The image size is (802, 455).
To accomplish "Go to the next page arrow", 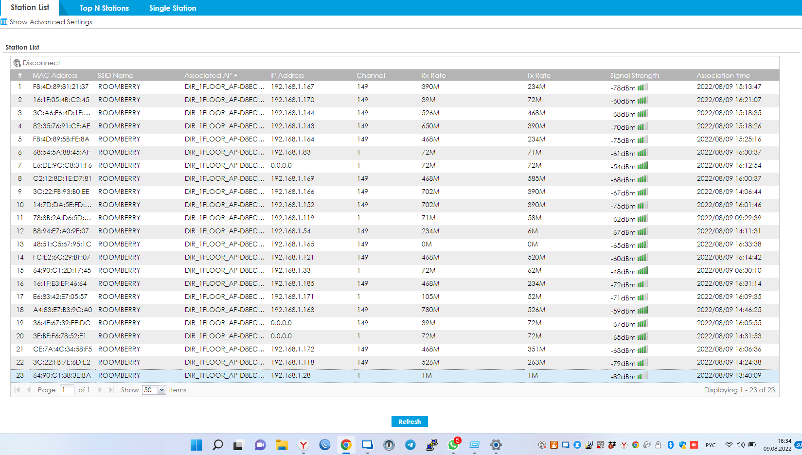I will [x=100, y=390].
